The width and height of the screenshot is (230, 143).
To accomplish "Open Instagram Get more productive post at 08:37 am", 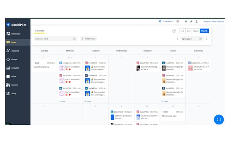I will coord(147,115).
